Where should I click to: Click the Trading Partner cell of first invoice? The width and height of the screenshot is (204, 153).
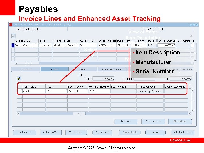(x=66, y=45)
